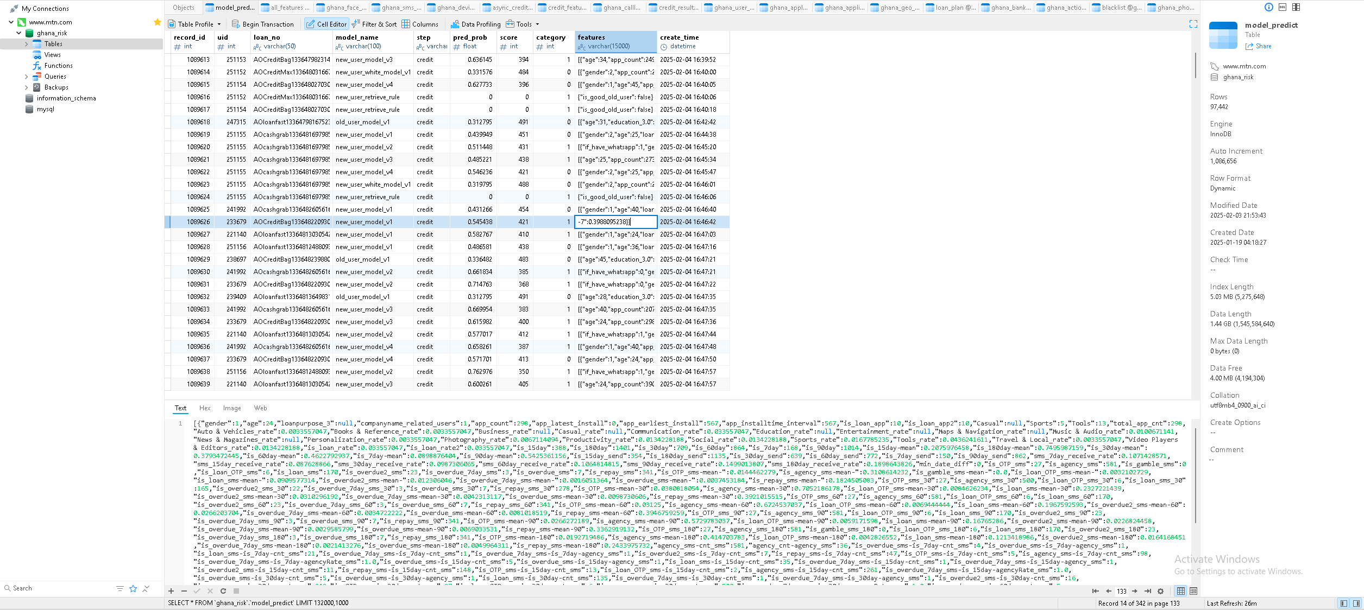This screenshot has width=1364, height=610.
Task: Go to first page of records
Action: pyautogui.click(x=1096, y=591)
